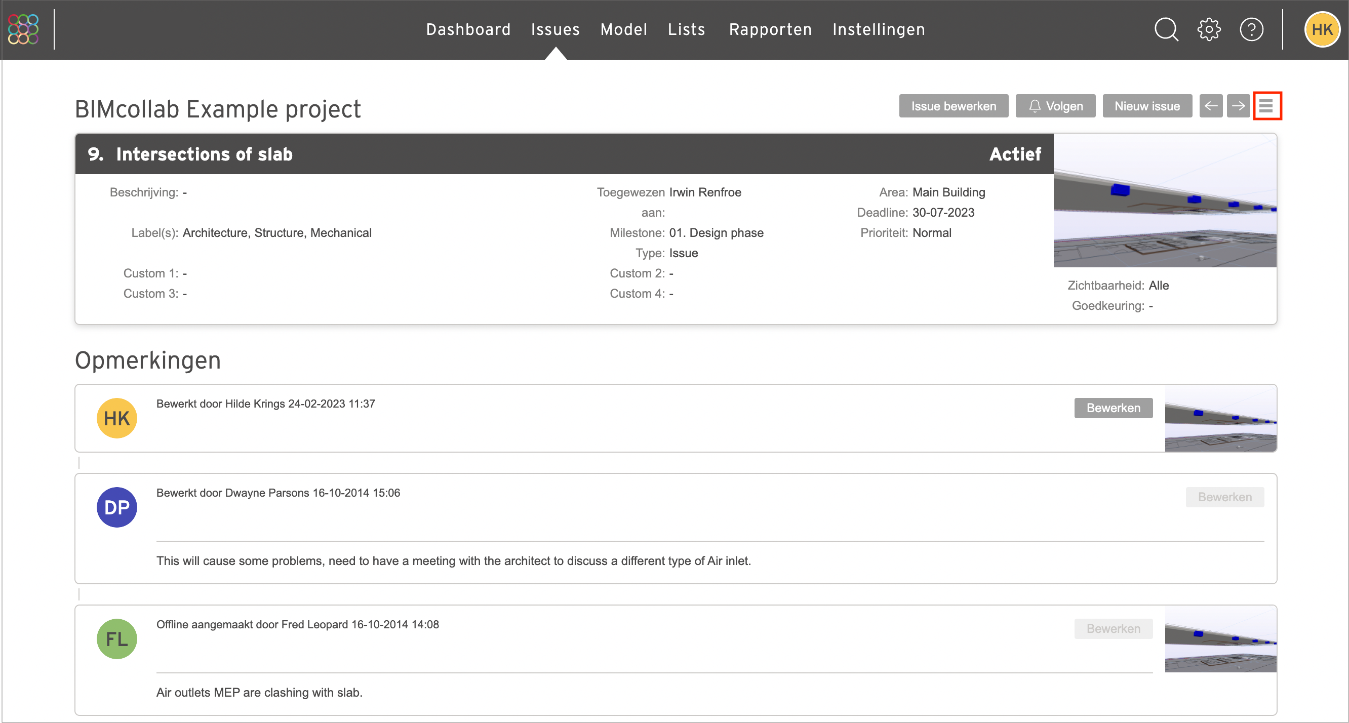Screen dimensions: 1349x723
Task: Click 'This will cause some problems' comment
Action: (454, 561)
